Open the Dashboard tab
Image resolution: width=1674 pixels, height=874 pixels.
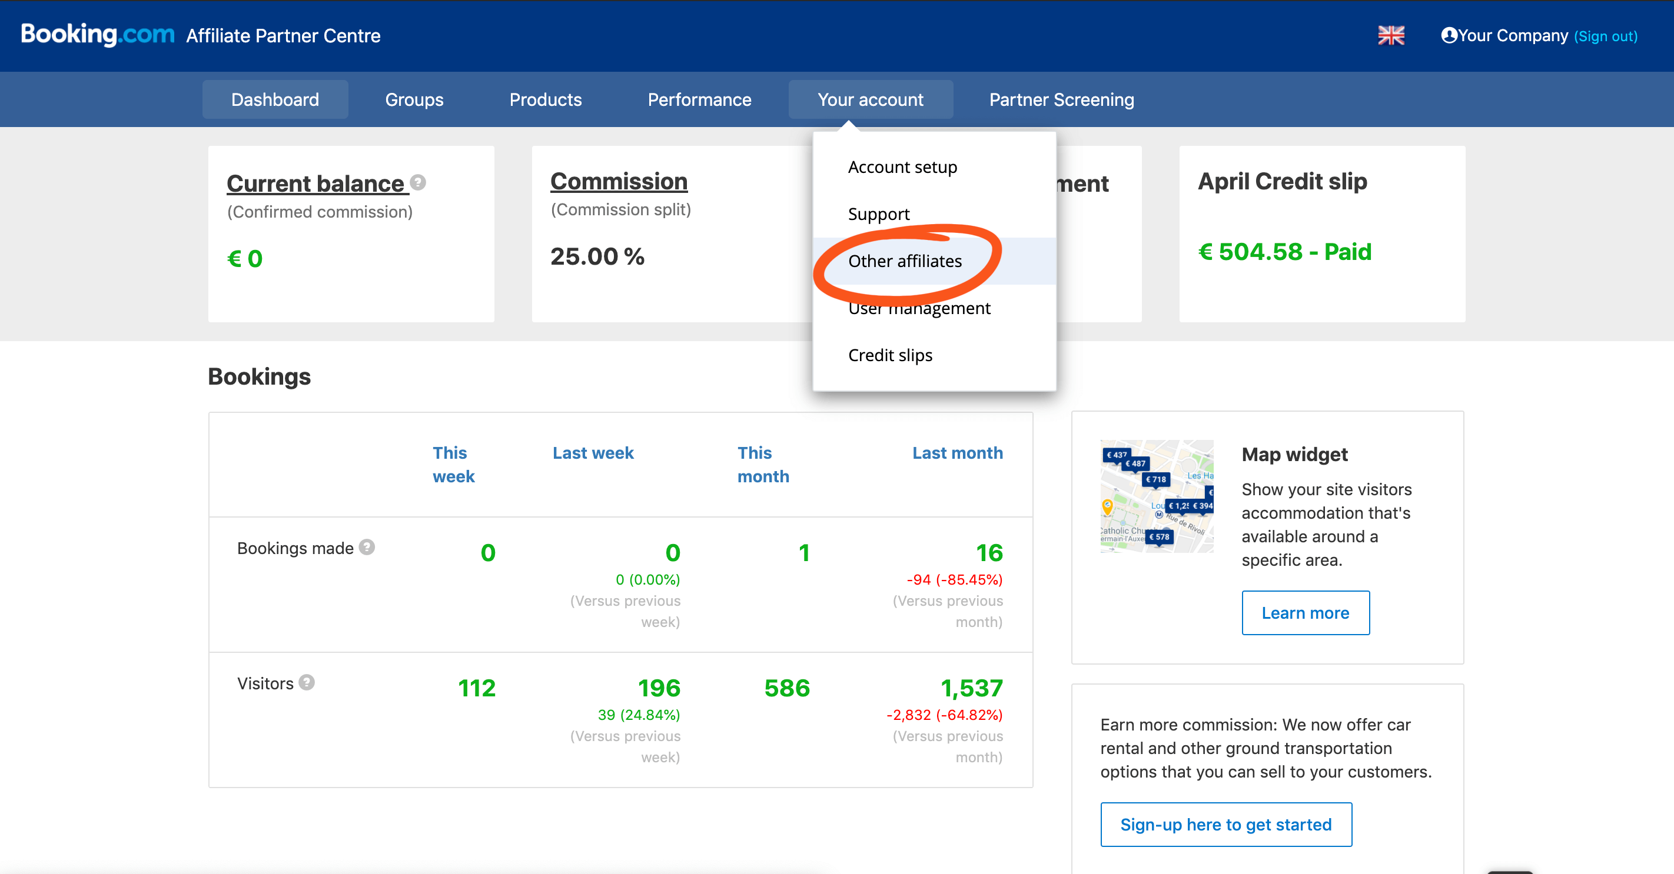point(275,99)
